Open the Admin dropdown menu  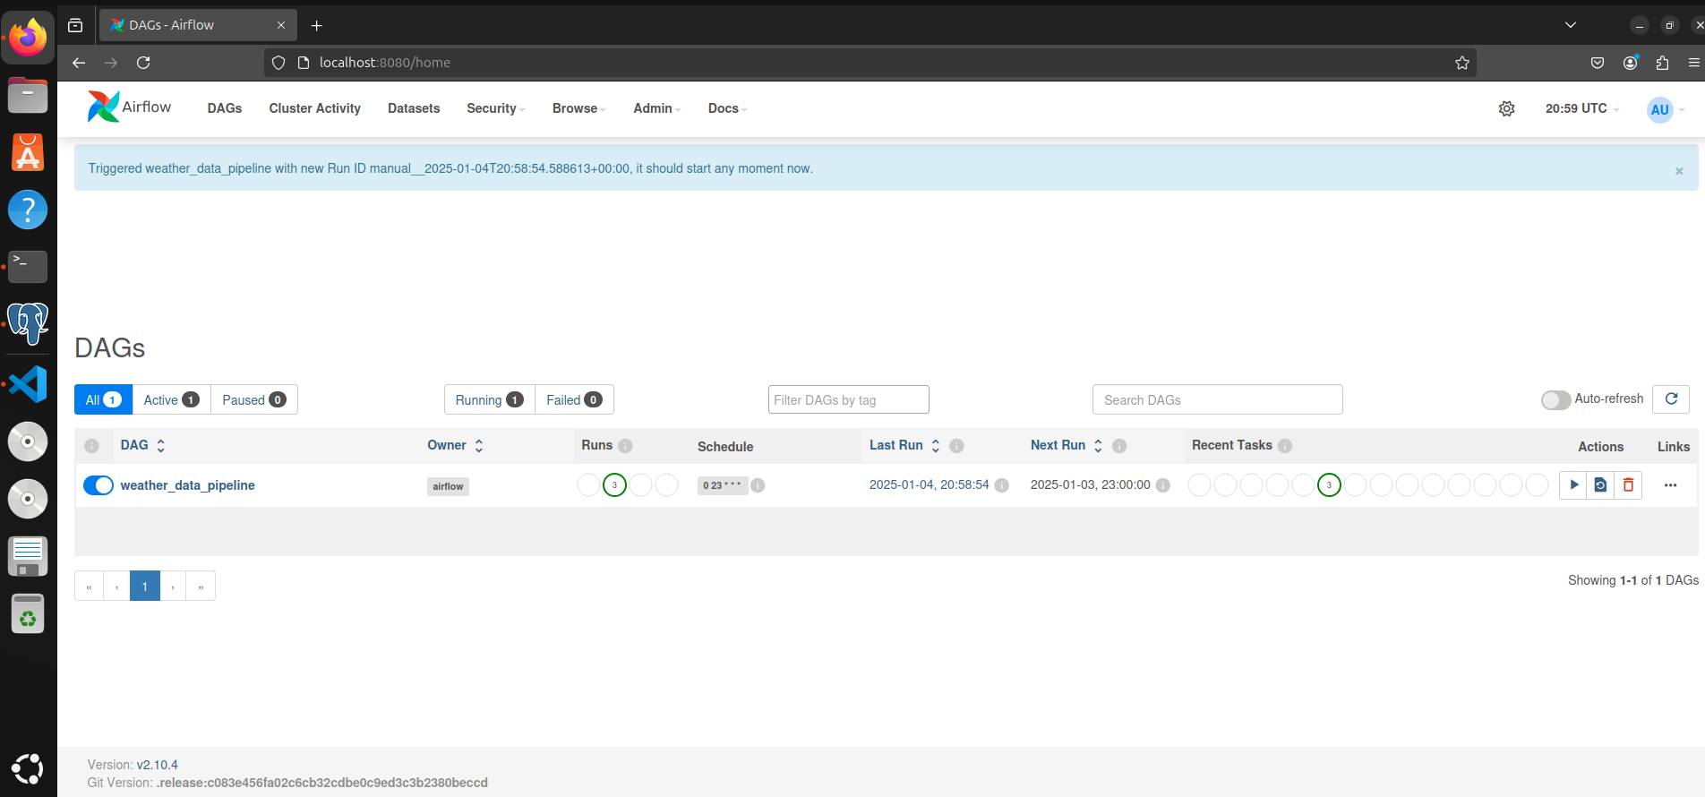pos(656,108)
